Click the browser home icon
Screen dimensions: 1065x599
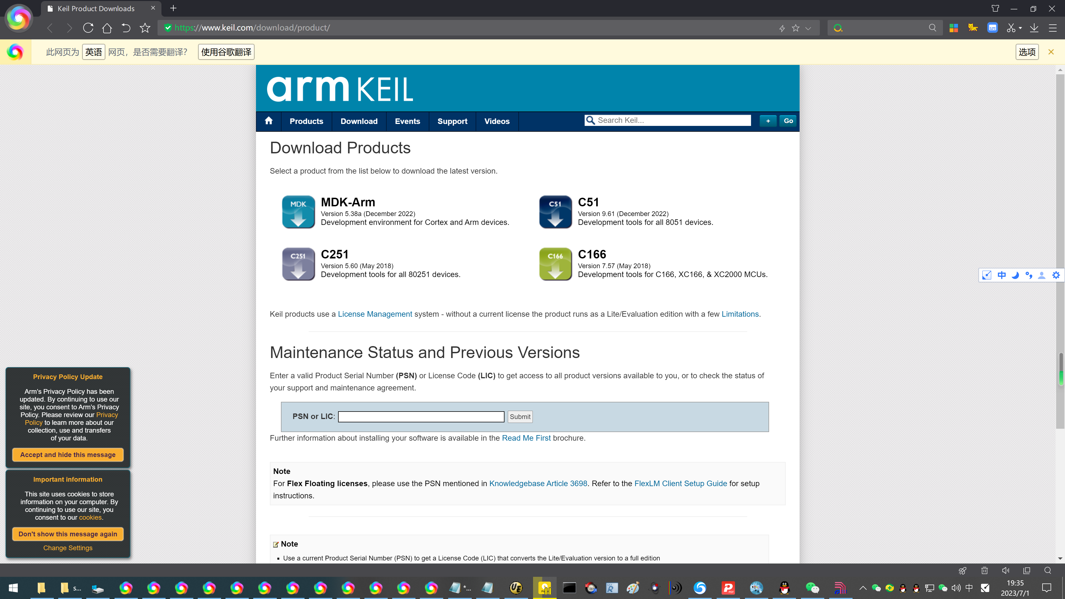click(x=107, y=28)
